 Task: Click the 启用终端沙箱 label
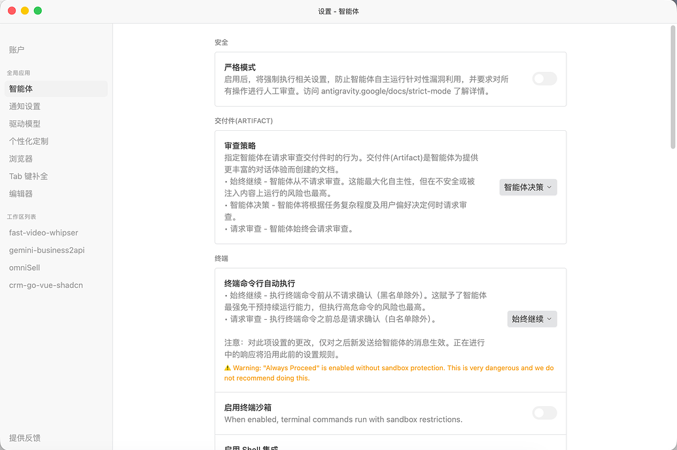coord(248,407)
